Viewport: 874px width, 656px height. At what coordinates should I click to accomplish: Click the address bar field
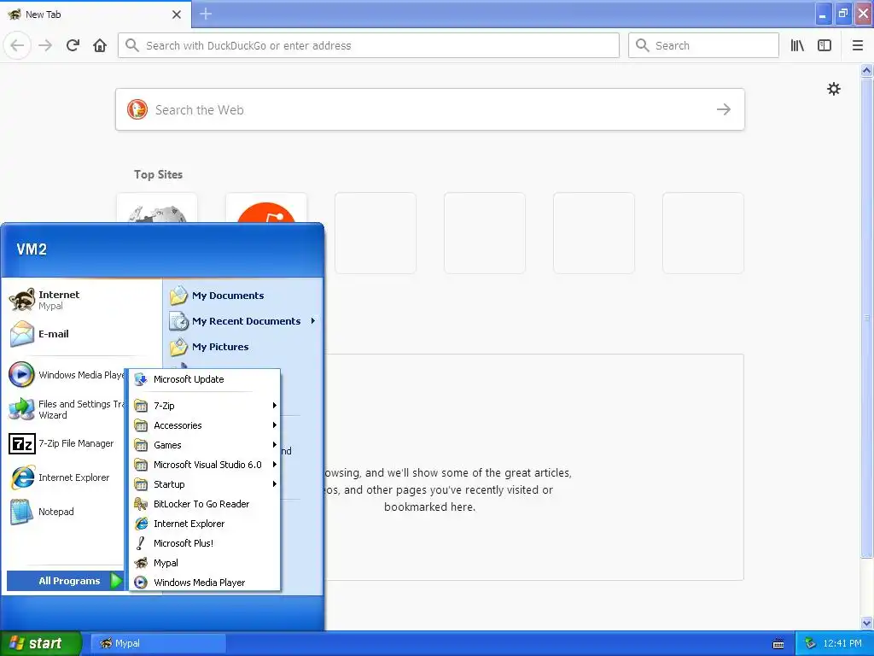tap(369, 45)
